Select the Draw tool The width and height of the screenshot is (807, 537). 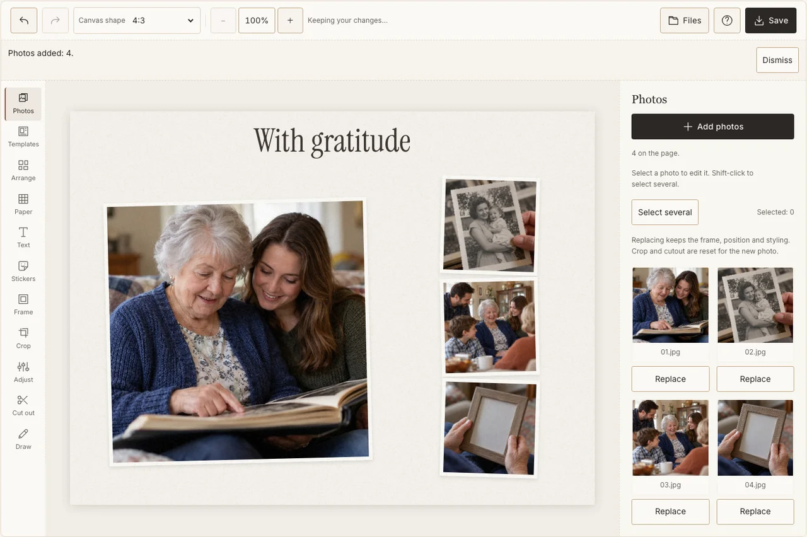23,439
